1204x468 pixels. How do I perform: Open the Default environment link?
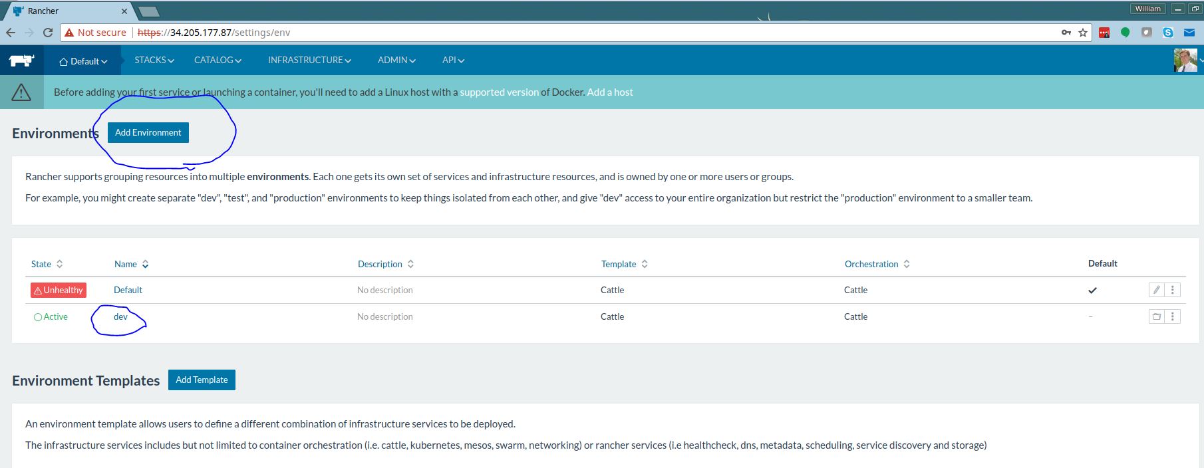[x=128, y=290]
